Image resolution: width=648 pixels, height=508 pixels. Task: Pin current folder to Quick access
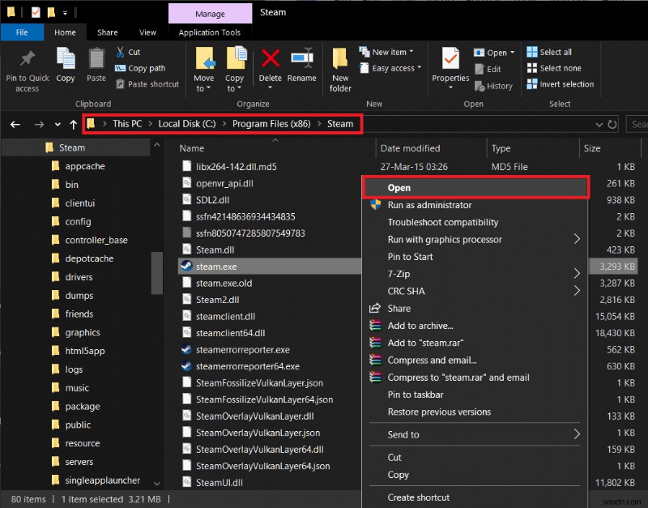27,69
